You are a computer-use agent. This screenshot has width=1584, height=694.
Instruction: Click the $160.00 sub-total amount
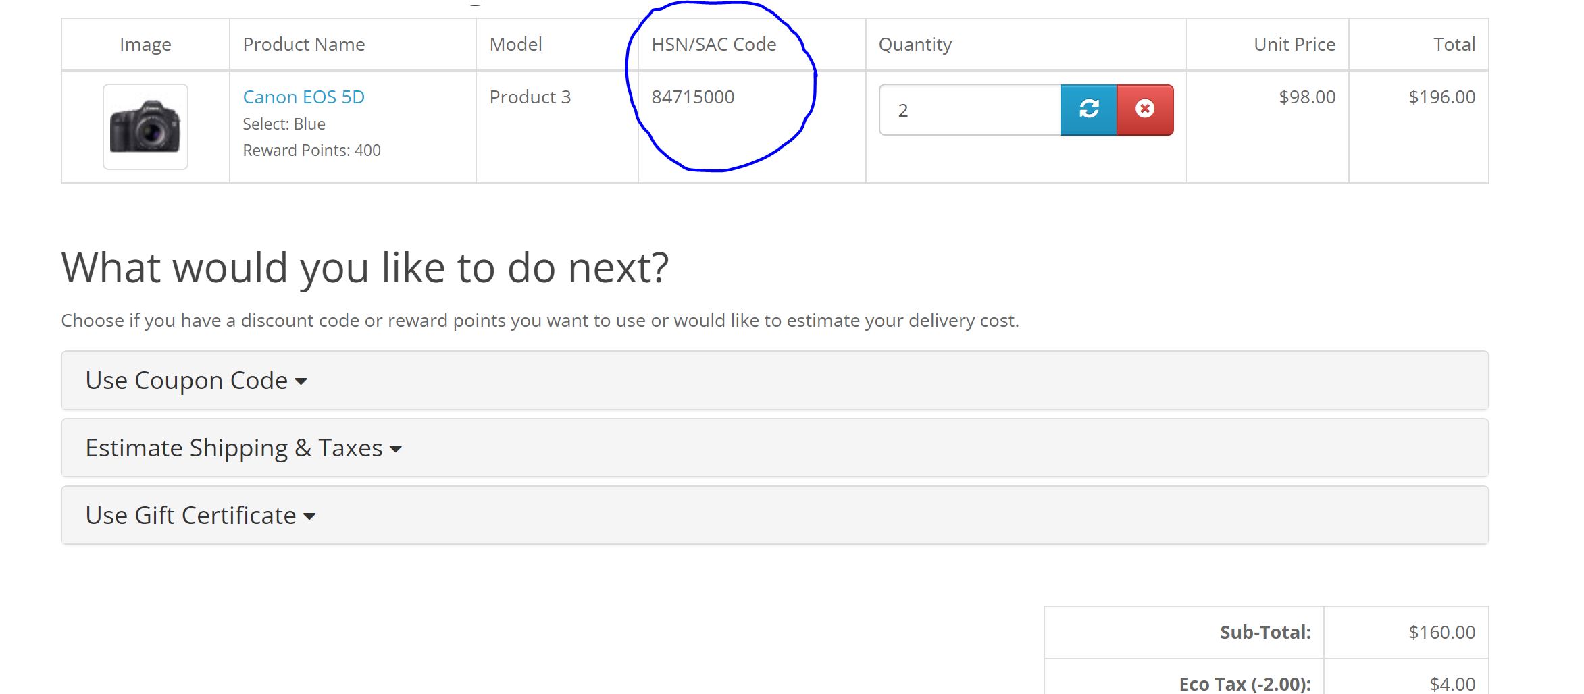pos(1441,633)
